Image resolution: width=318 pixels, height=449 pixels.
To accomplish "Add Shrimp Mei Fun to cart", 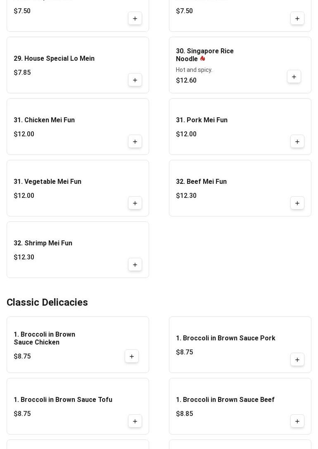I will coord(135,265).
